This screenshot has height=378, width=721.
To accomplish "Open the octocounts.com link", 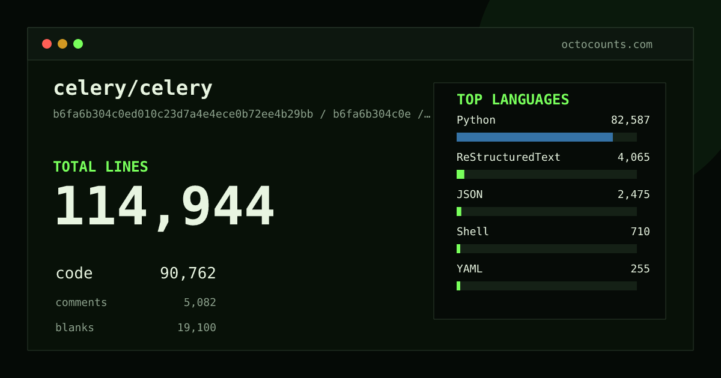I will coord(607,44).
